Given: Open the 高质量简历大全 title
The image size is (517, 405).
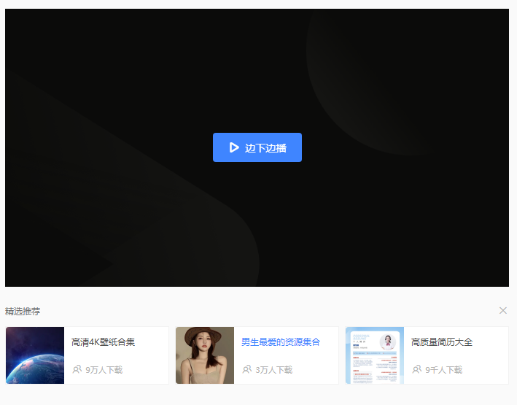Looking at the screenshot, I should [x=442, y=342].
